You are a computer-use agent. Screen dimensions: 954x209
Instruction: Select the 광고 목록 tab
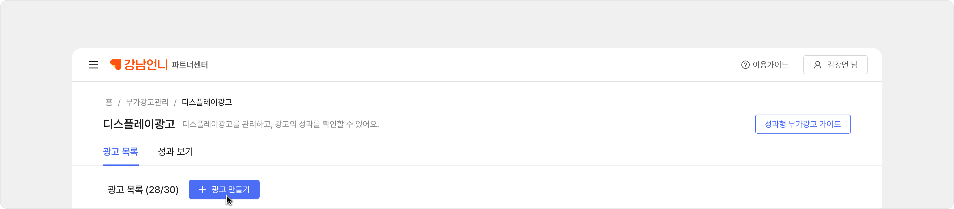(x=120, y=152)
